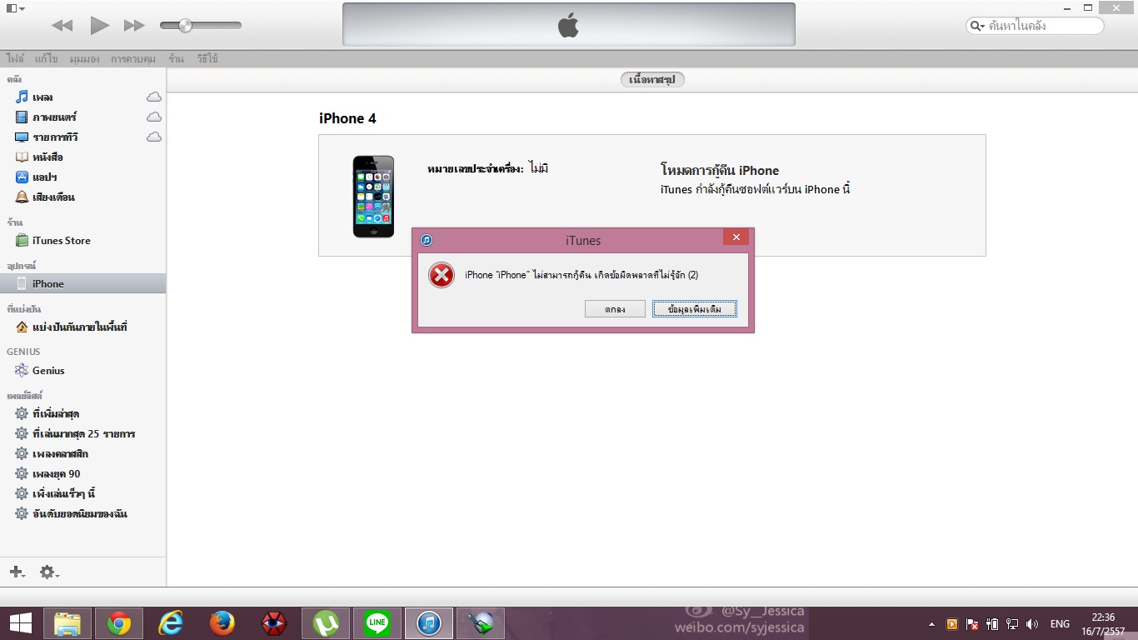Click the Play button
This screenshot has height=640, width=1138.
[100, 26]
